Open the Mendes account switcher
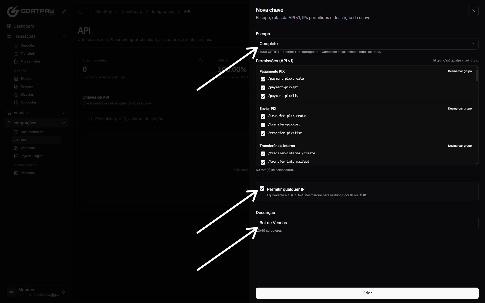Image resolution: width=485 pixels, height=303 pixels. point(36,292)
